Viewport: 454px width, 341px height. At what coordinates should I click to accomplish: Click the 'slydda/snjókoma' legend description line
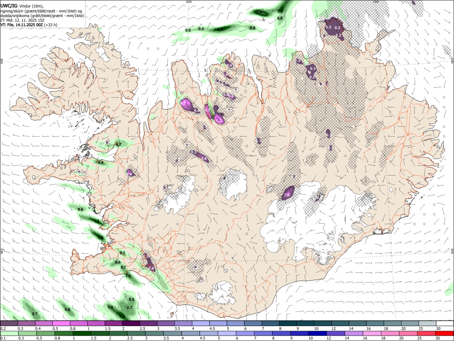tap(42, 16)
